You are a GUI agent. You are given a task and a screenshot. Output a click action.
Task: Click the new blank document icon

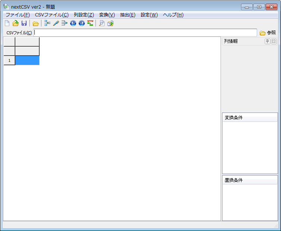7,23
